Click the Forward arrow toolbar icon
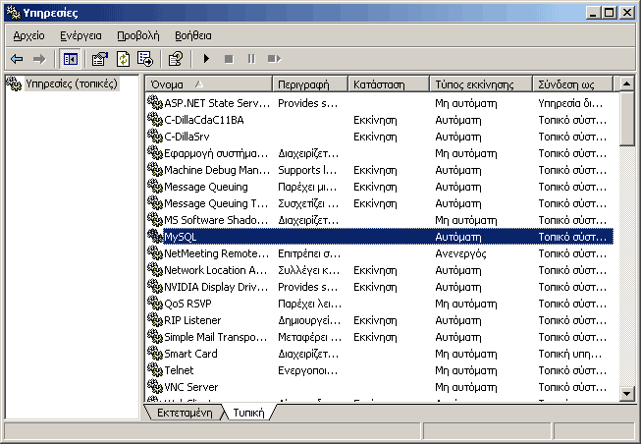Viewport: 641px width, 444px height. pos(39,59)
